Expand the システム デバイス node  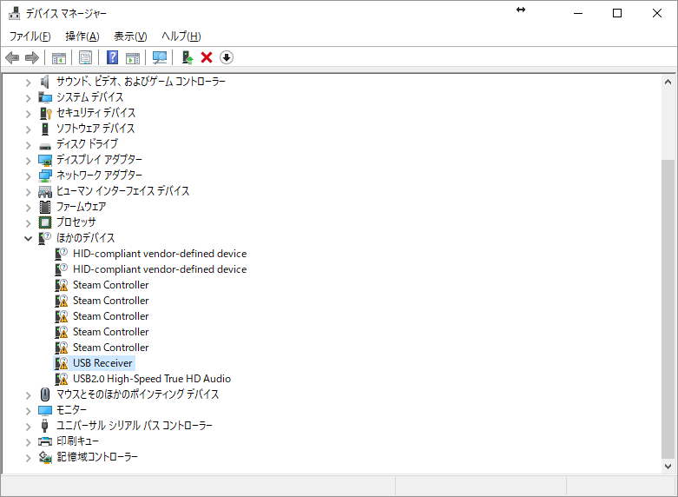pos(28,98)
